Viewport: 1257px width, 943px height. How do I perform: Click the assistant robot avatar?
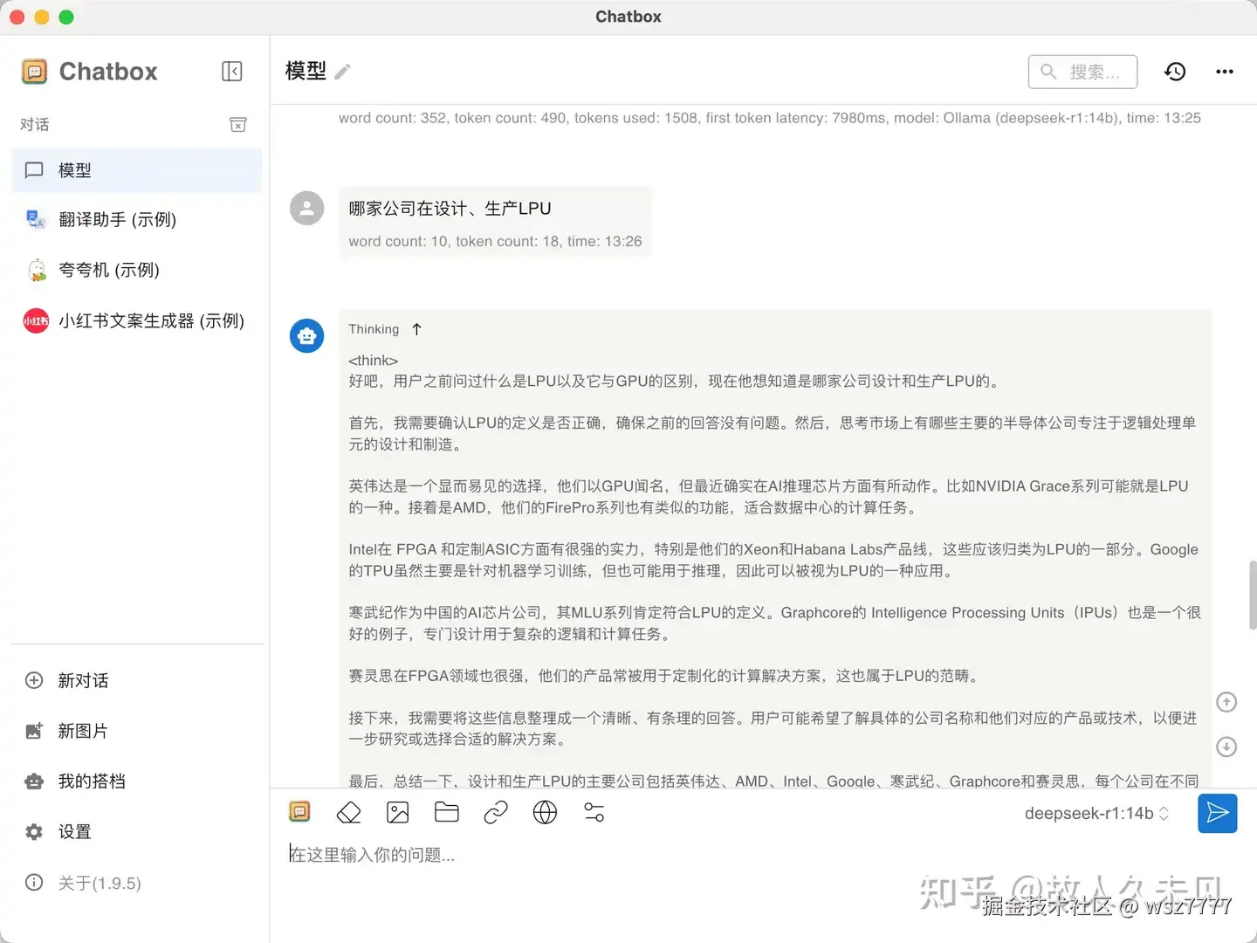pos(306,335)
